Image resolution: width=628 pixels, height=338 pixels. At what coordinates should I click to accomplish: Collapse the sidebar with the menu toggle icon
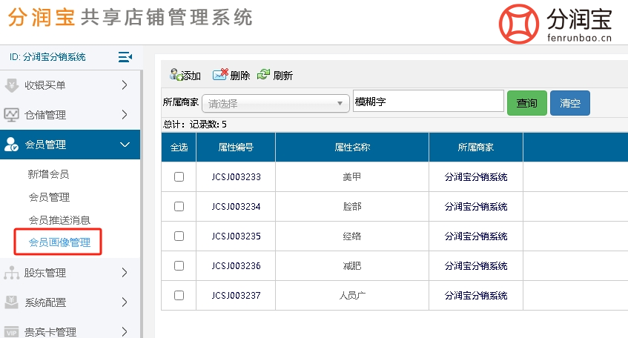click(125, 57)
